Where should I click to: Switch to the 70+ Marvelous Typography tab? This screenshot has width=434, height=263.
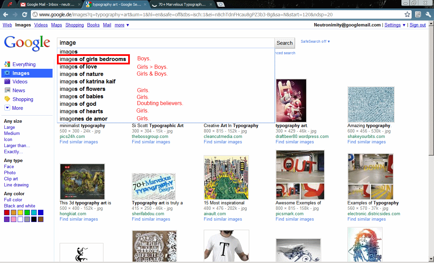pos(182,4)
